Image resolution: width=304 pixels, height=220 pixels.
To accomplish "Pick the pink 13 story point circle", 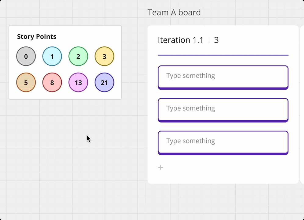I will pos(78,82).
